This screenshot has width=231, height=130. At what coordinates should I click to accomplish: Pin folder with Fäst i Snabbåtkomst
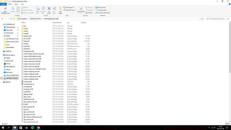pos(5,10)
